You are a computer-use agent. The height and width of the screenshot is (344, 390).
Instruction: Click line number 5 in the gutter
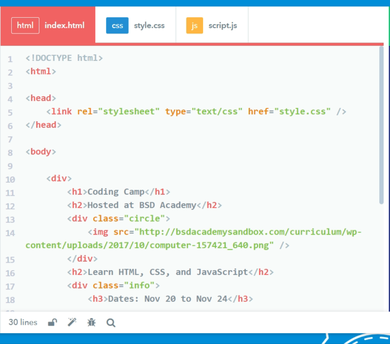(x=10, y=113)
